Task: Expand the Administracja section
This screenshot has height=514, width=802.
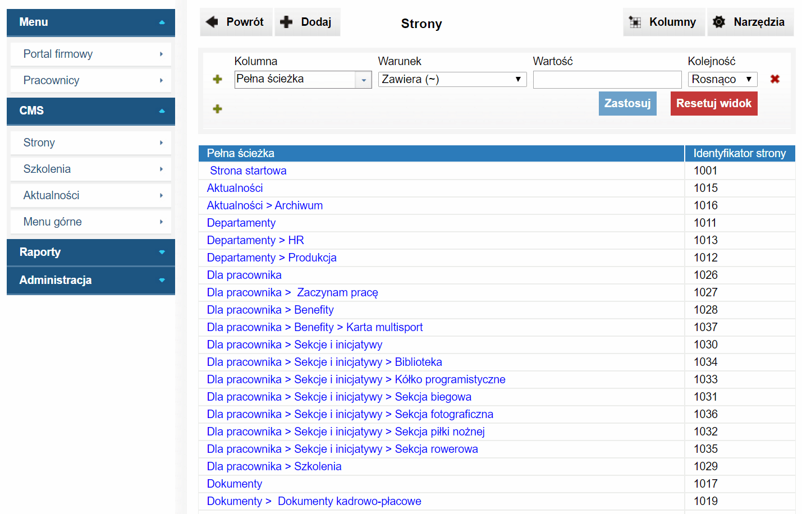Action: pyautogui.click(x=90, y=280)
